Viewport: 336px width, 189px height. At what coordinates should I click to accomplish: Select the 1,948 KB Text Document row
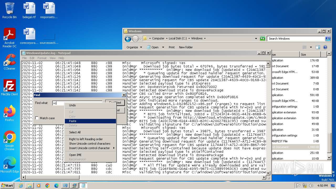[295, 147]
